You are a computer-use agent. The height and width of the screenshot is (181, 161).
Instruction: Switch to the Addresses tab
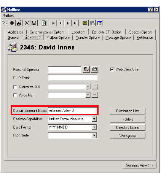[15, 32]
